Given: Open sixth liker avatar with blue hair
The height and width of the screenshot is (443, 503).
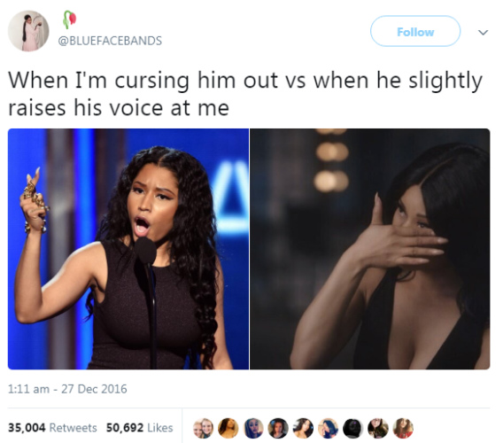Looking at the screenshot, I should (329, 428).
